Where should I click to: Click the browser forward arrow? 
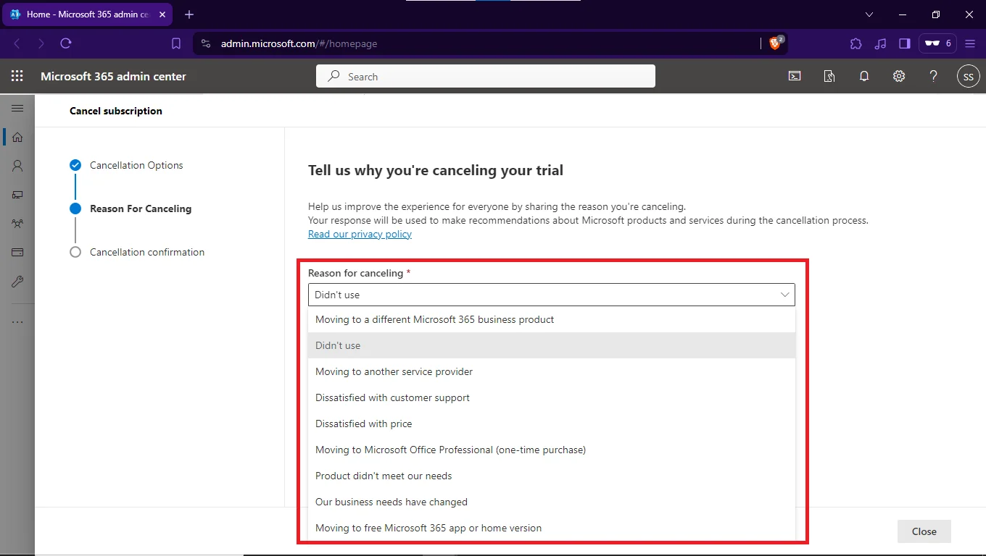tap(41, 43)
